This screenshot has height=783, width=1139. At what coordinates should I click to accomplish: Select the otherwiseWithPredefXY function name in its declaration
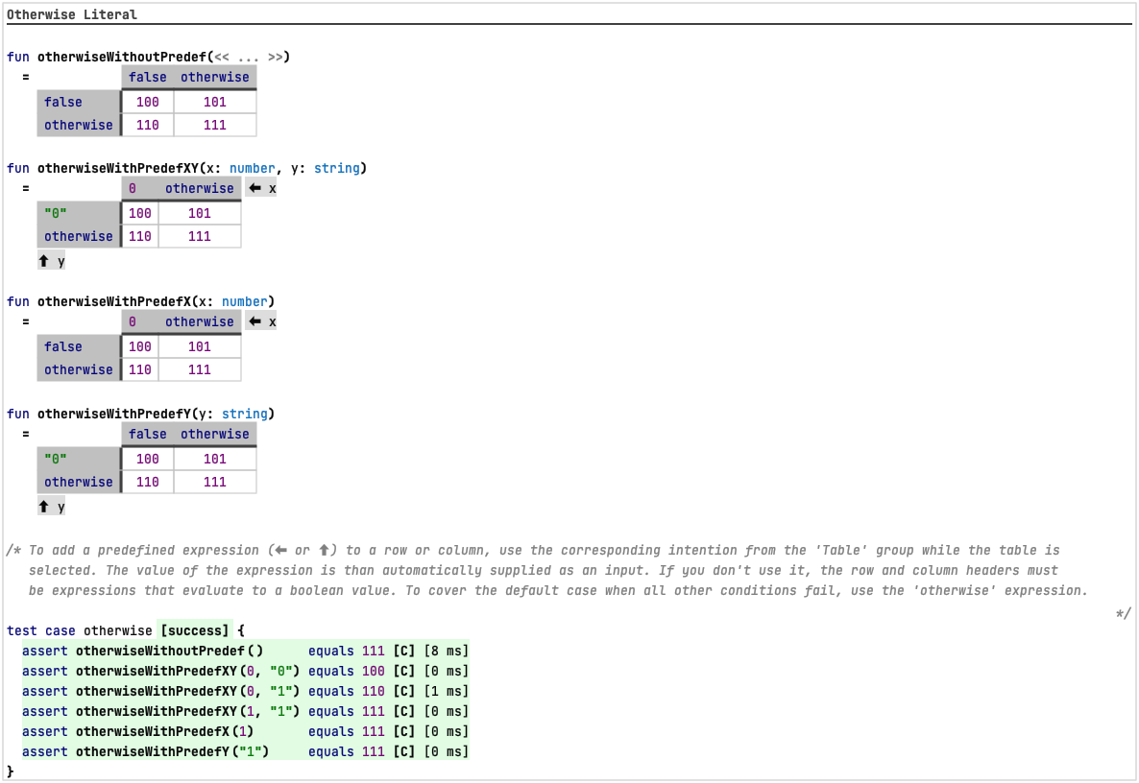coord(118,168)
